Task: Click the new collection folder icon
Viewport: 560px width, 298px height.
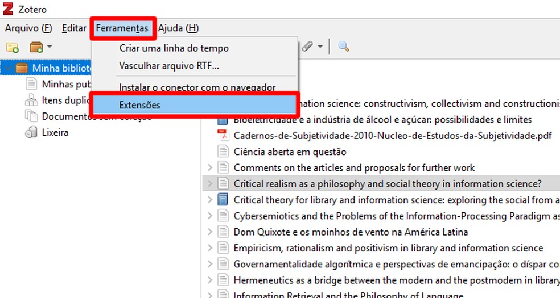Action: click(x=13, y=47)
